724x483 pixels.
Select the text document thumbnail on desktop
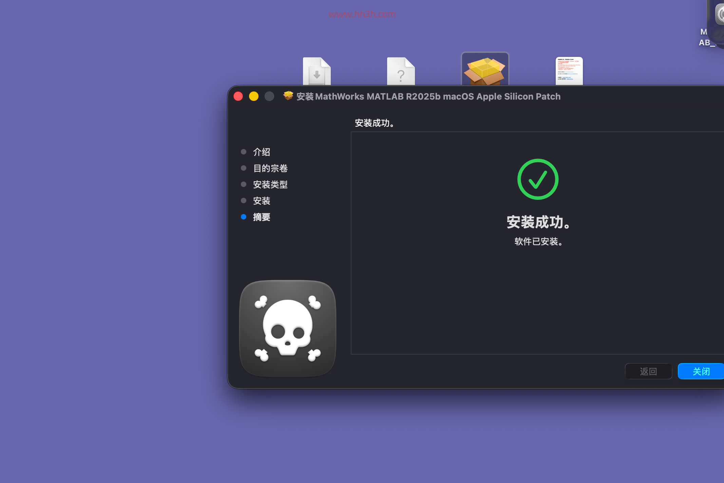click(x=569, y=71)
